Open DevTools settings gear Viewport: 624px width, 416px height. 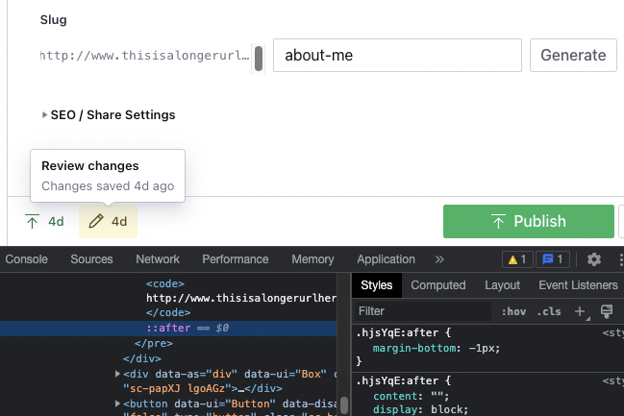(594, 259)
